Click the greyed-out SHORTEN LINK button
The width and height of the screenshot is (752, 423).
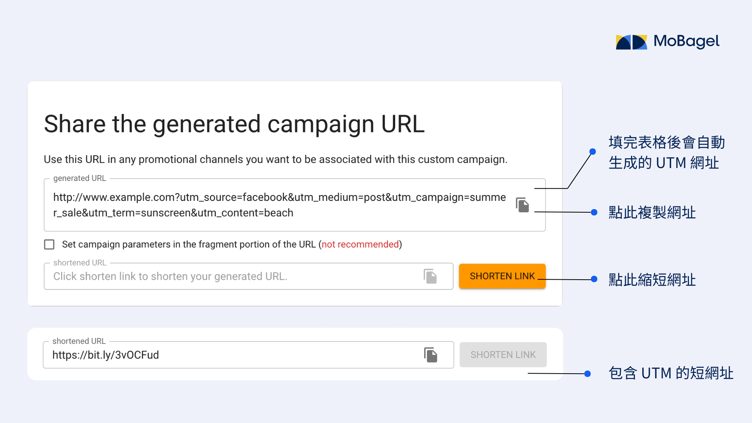[503, 355]
